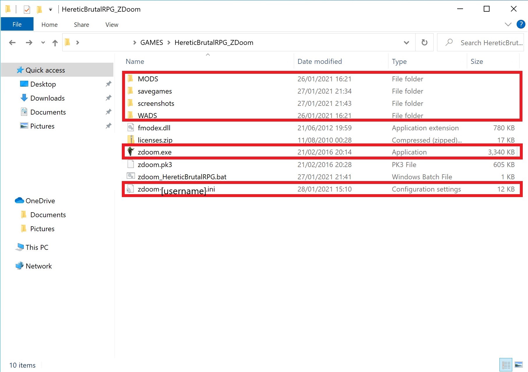Click the Desktop icon in the sidebar
The width and height of the screenshot is (528, 372).
[24, 84]
